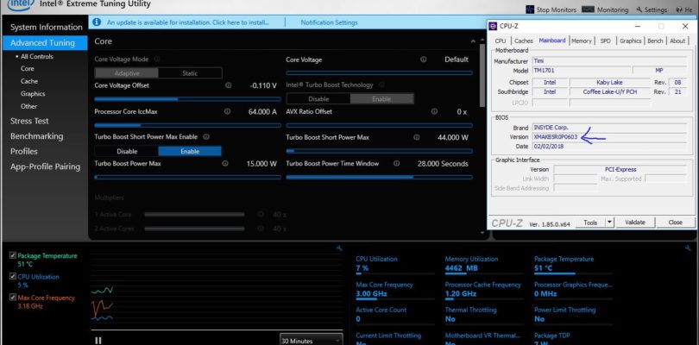
Task: Enable Intel Turbo Boost Technology
Action: click(382, 99)
